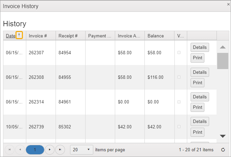Toggle the checkbox for invoice 262308
This screenshot has width=231, height=157.
[179, 77]
